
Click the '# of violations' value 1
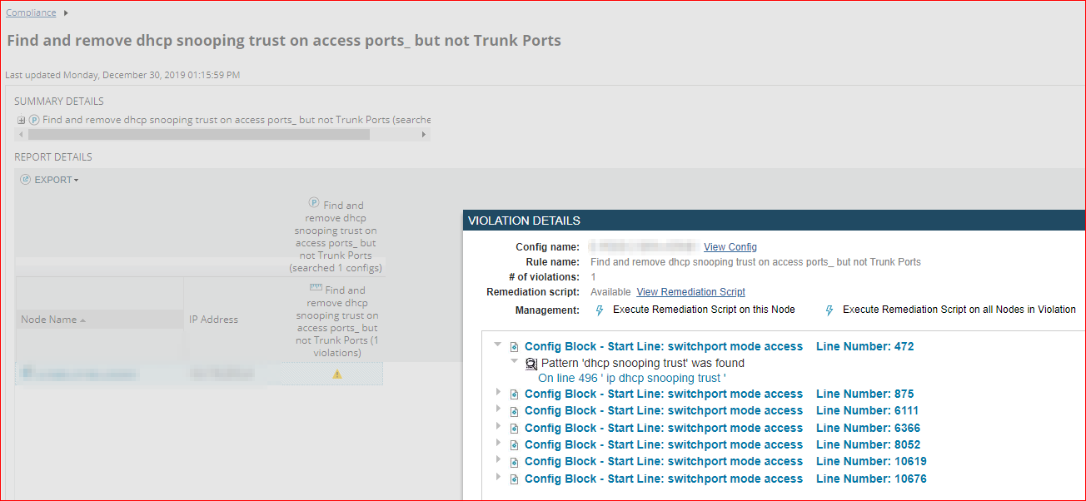(x=593, y=277)
